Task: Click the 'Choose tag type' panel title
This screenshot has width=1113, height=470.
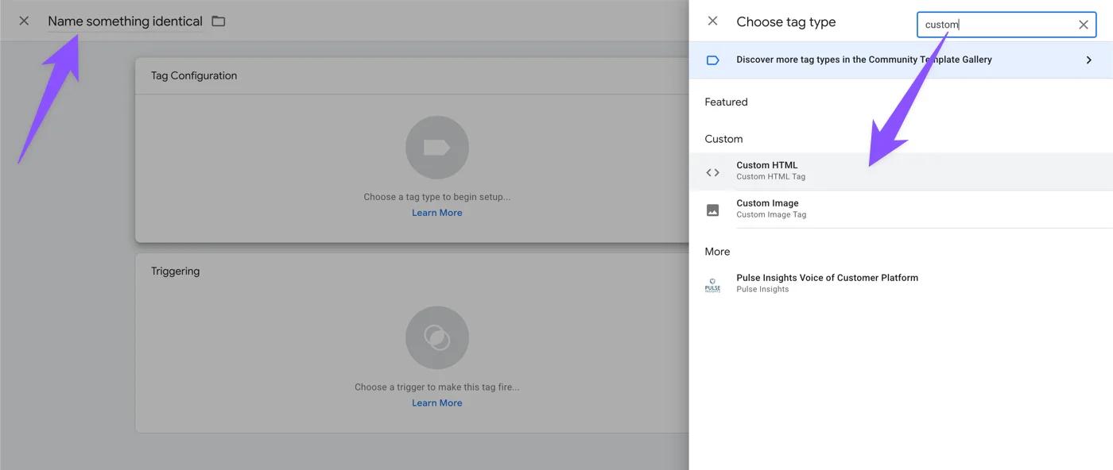Action: click(785, 22)
